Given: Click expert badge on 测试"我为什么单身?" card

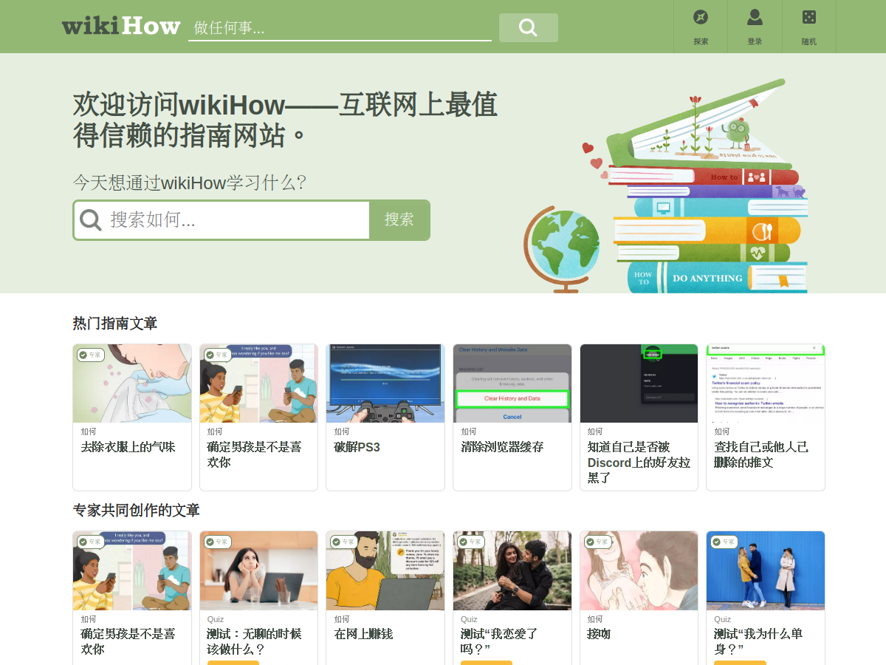Looking at the screenshot, I should [x=725, y=542].
